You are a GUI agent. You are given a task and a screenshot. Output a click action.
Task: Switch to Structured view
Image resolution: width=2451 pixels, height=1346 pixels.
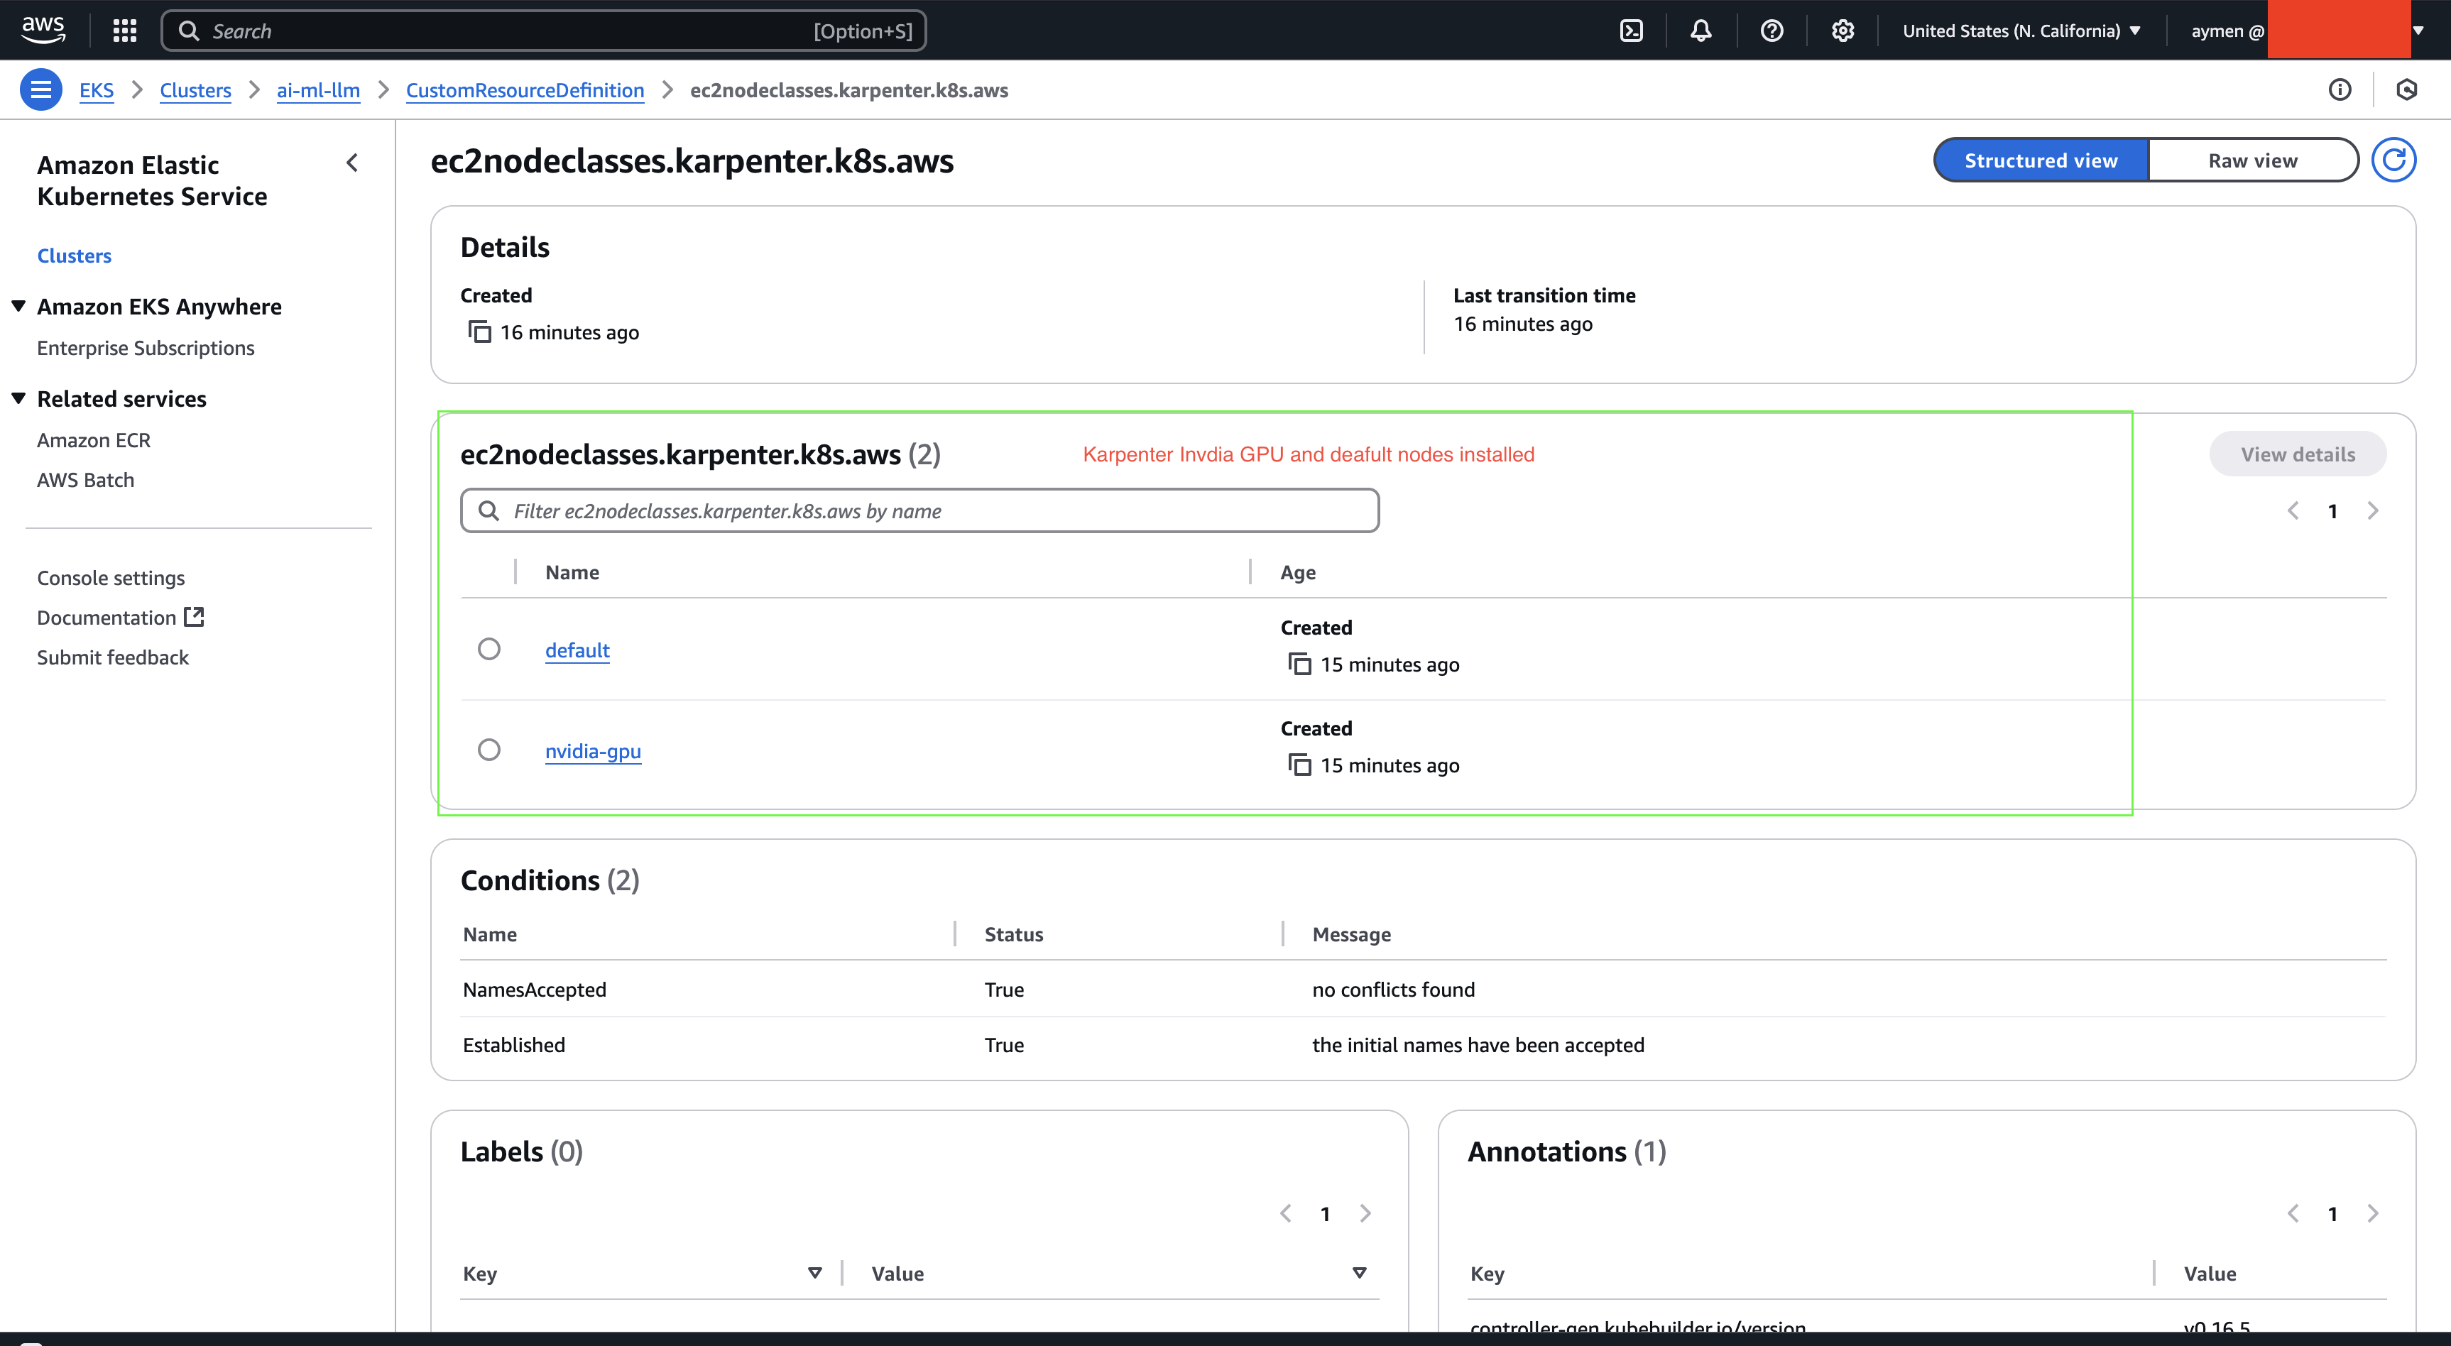(2041, 160)
